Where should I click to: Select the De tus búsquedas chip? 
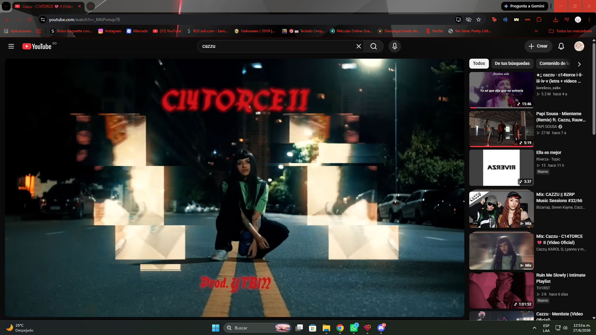coord(512,63)
